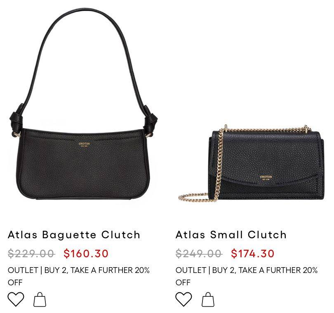Image resolution: width=334 pixels, height=313 pixels.
Task: Add Atlas Baguette Clutch to shopping bag
Action: tap(40, 299)
